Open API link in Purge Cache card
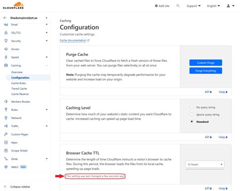 (x=208, y=92)
